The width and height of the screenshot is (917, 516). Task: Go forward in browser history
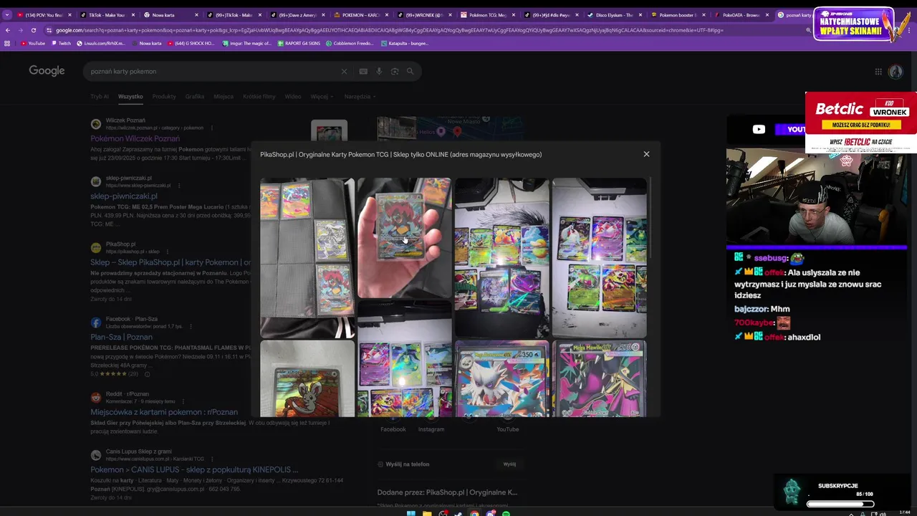click(21, 30)
